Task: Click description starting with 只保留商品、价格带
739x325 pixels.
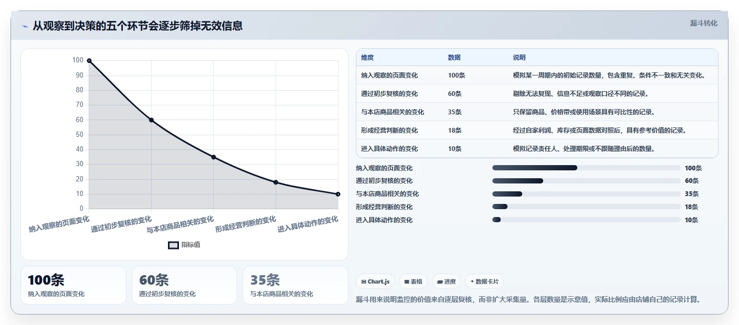Action: pyautogui.click(x=584, y=112)
